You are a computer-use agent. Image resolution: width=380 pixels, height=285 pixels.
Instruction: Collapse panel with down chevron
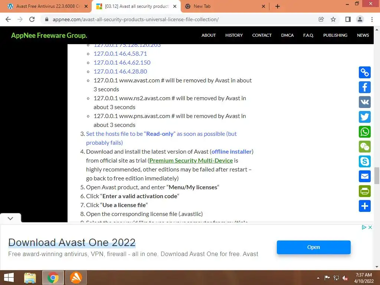[x=10, y=218]
